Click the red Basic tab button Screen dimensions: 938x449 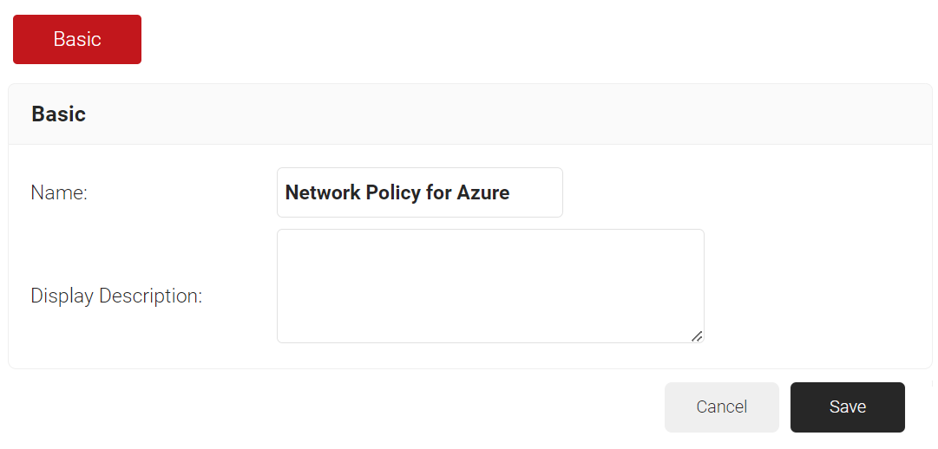pos(77,39)
